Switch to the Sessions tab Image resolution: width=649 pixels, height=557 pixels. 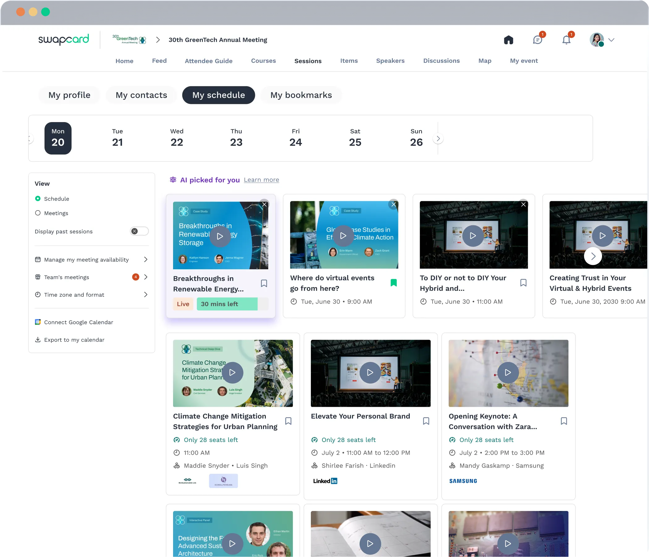click(x=308, y=61)
